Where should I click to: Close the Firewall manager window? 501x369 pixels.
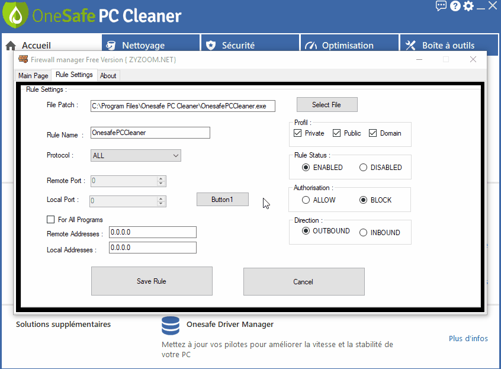473,59
